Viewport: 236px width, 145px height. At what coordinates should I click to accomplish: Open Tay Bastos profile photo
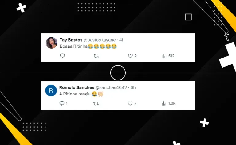[52, 43]
